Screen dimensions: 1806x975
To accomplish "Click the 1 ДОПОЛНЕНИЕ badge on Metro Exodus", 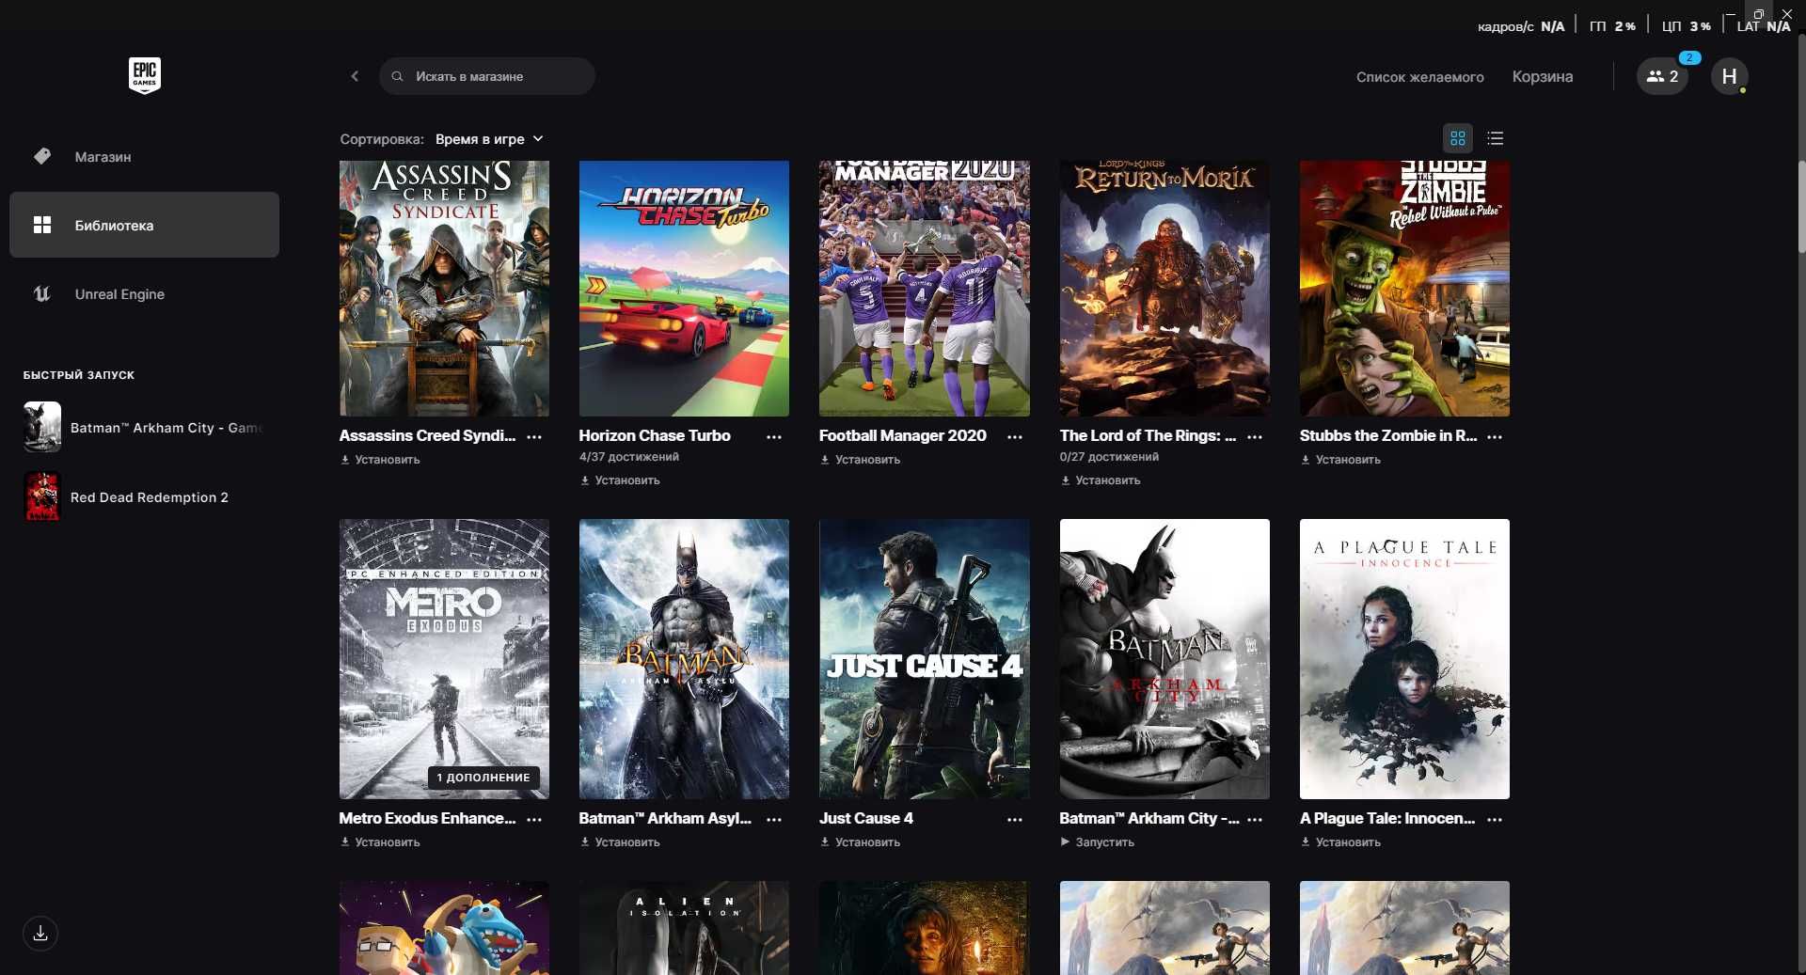I will click(483, 778).
